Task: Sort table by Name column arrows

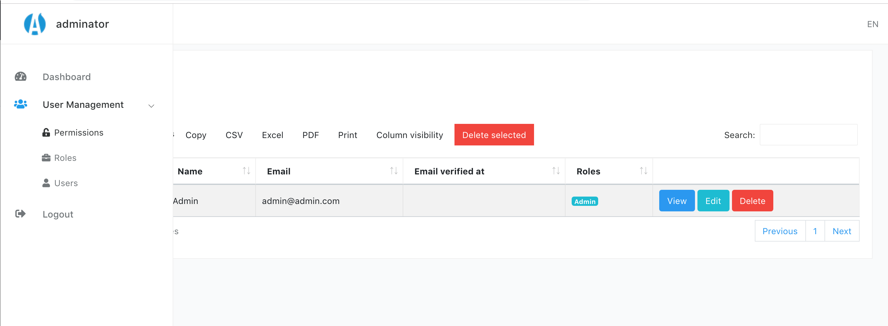Action: click(246, 171)
